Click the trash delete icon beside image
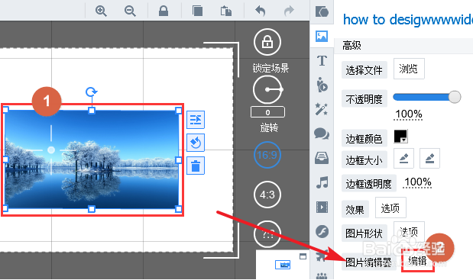The width and height of the screenshot is (473, 280). pos(196,166)
